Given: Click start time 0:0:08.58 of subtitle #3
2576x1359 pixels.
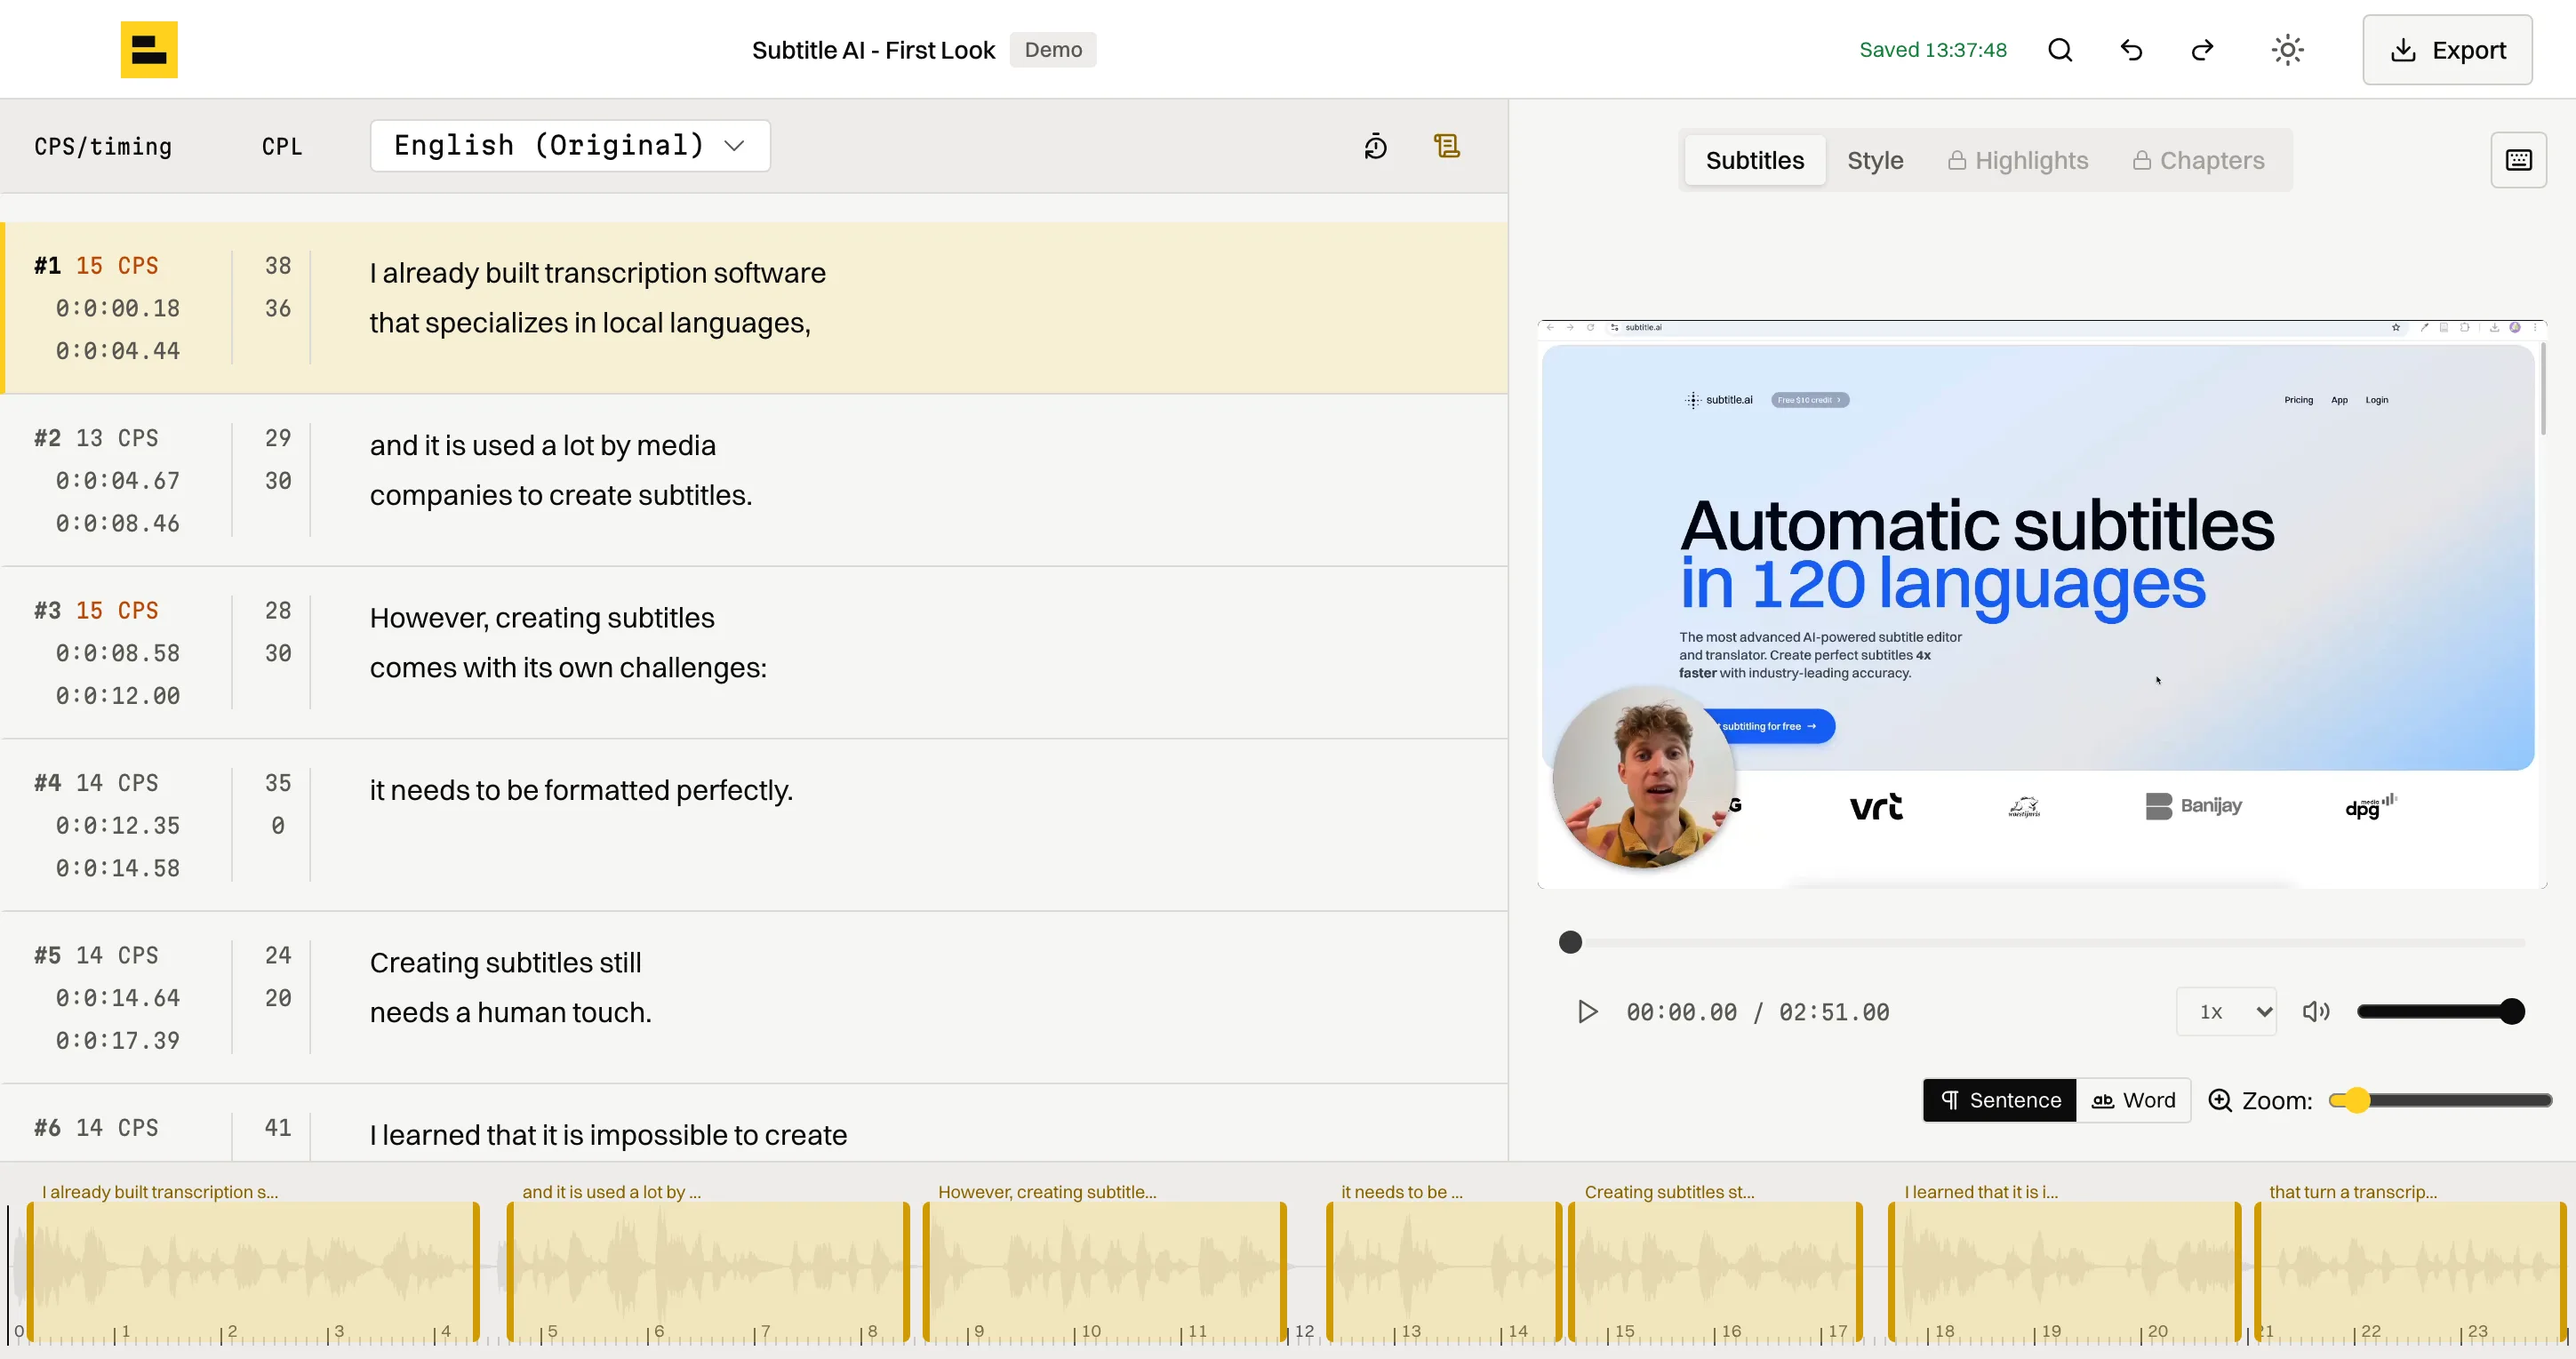Looking at the screenshot, I should (117, 653).
